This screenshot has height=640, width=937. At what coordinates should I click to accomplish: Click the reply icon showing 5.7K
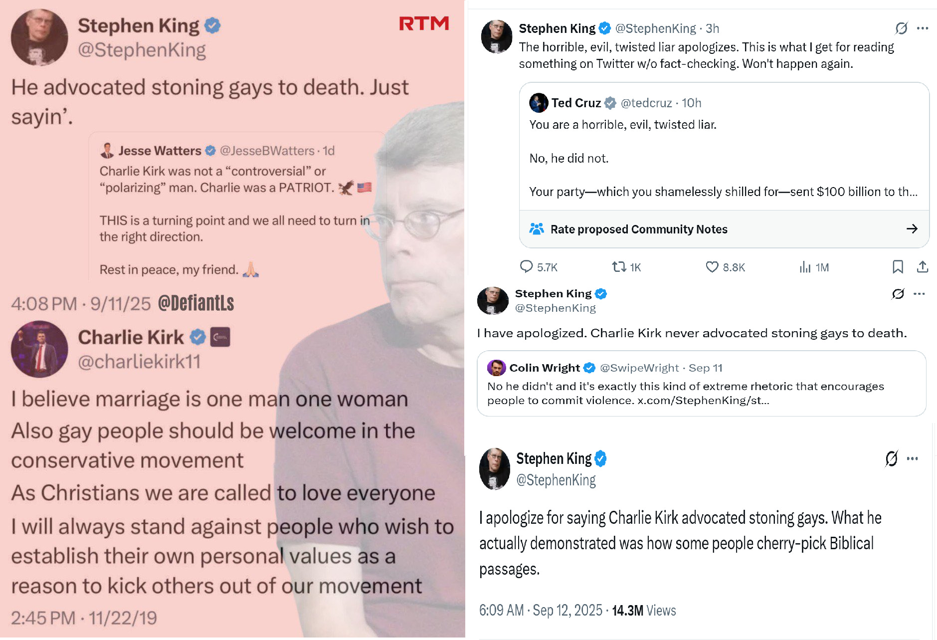coord(526,267)
